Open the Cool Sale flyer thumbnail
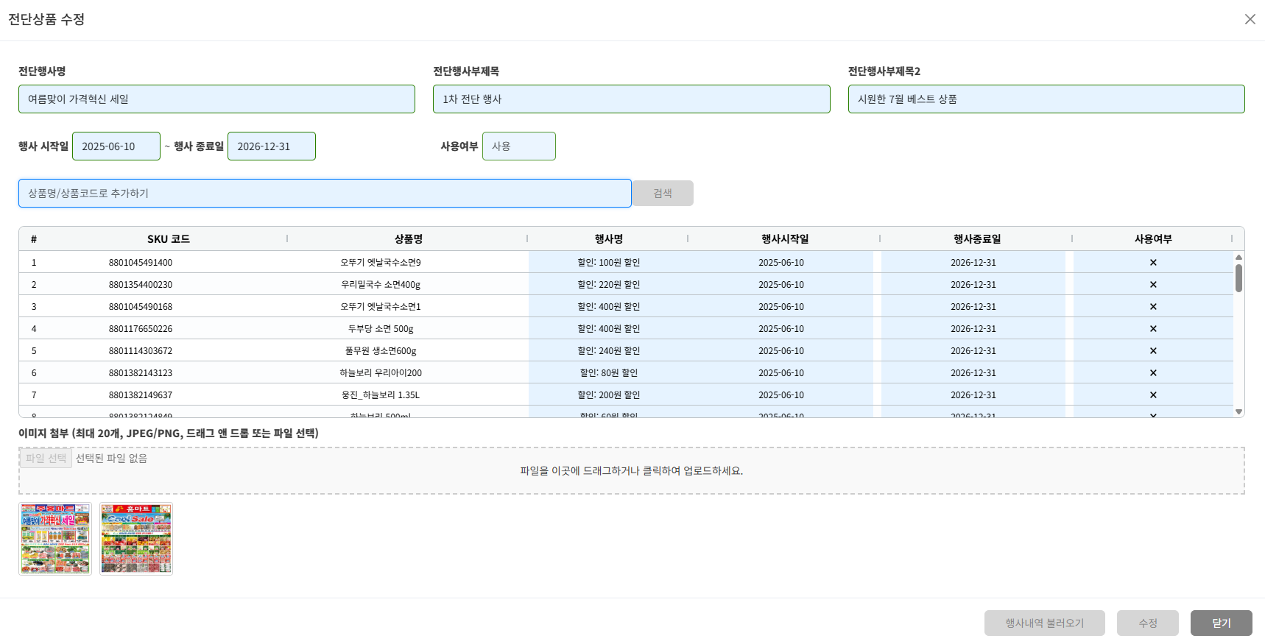This screenshot has width=1265, height=644. coord(136,539)
